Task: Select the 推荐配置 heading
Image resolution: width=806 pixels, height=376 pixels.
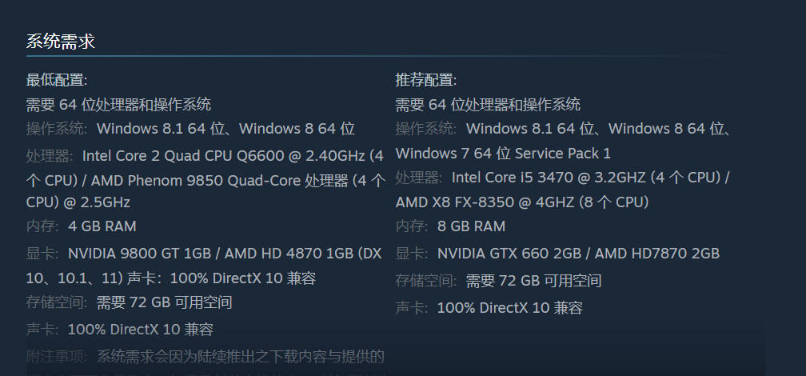Action: (426, 80)
